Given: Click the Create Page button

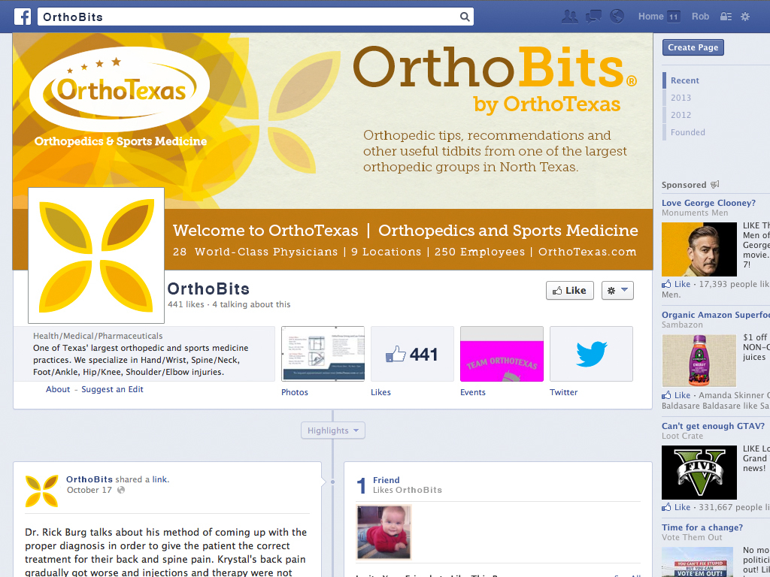Looking at the screenshot, I should [x=693, y=47].
